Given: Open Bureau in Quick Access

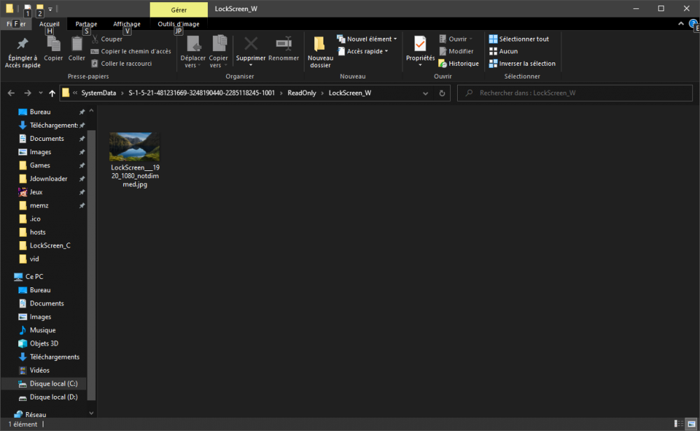Looking at the screenshot, I should 40,111.
